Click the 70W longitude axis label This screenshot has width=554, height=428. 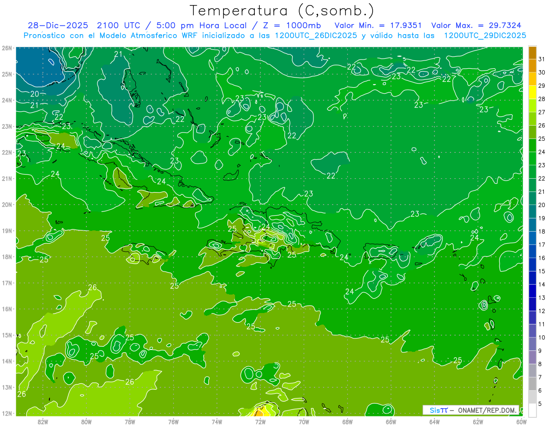304,422
